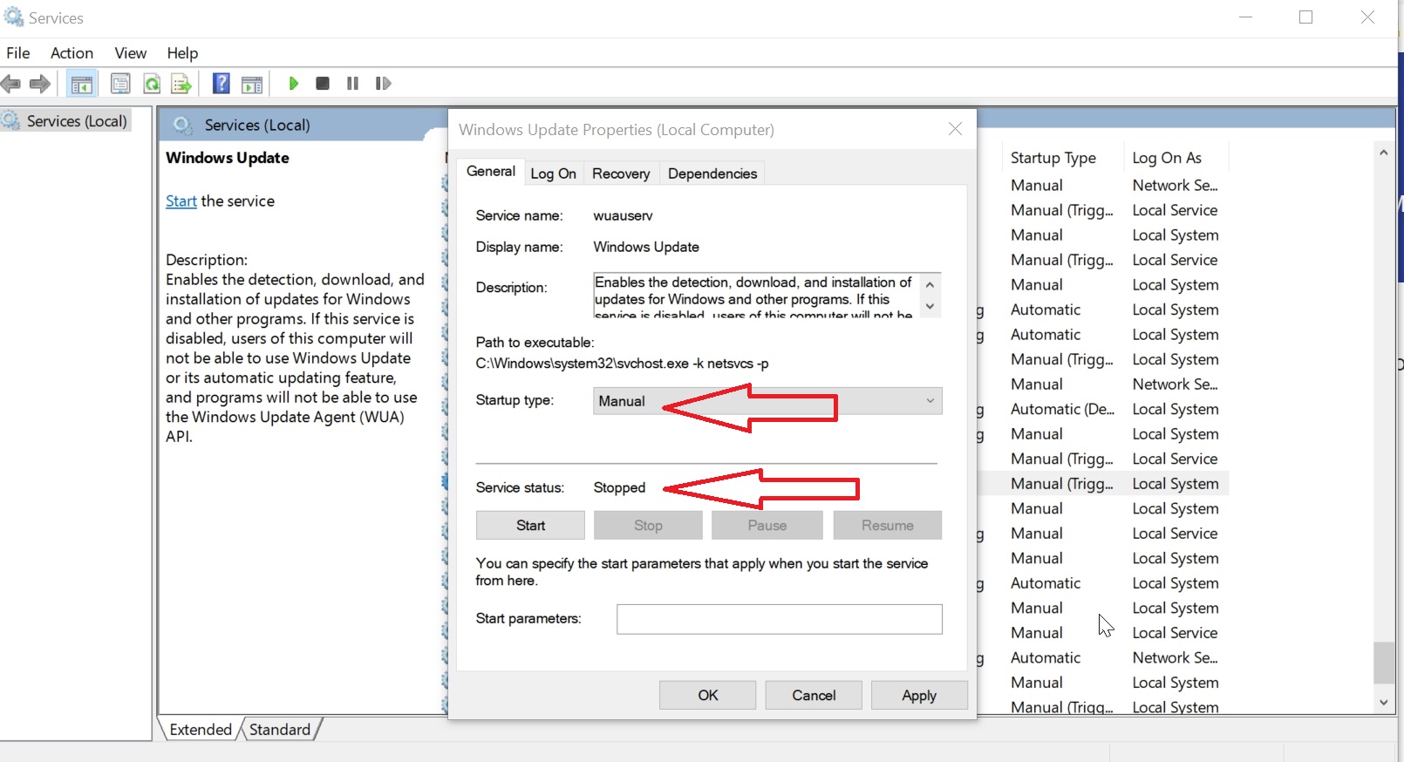Click the Start the service link

(181, 201)
